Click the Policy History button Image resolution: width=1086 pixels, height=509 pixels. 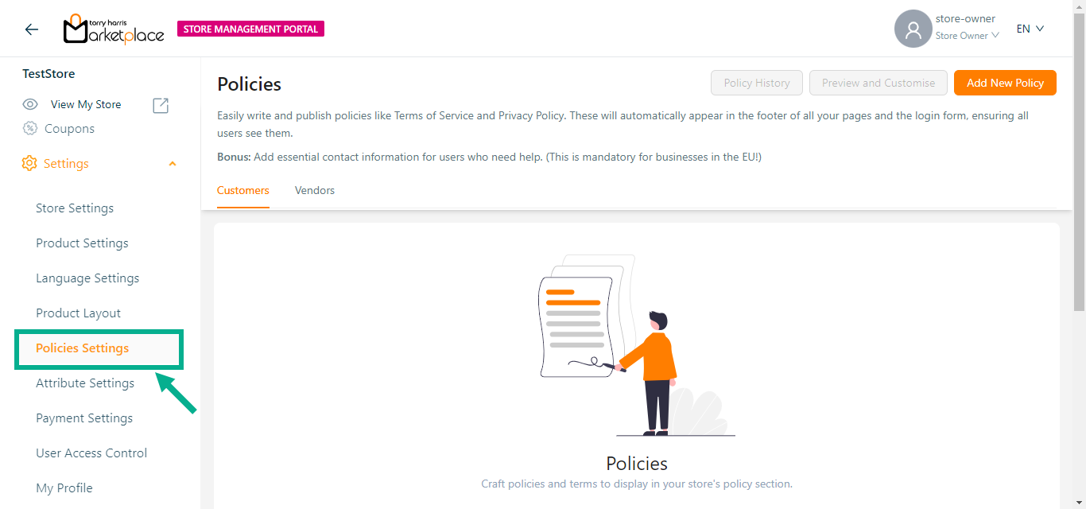[757, 83]
